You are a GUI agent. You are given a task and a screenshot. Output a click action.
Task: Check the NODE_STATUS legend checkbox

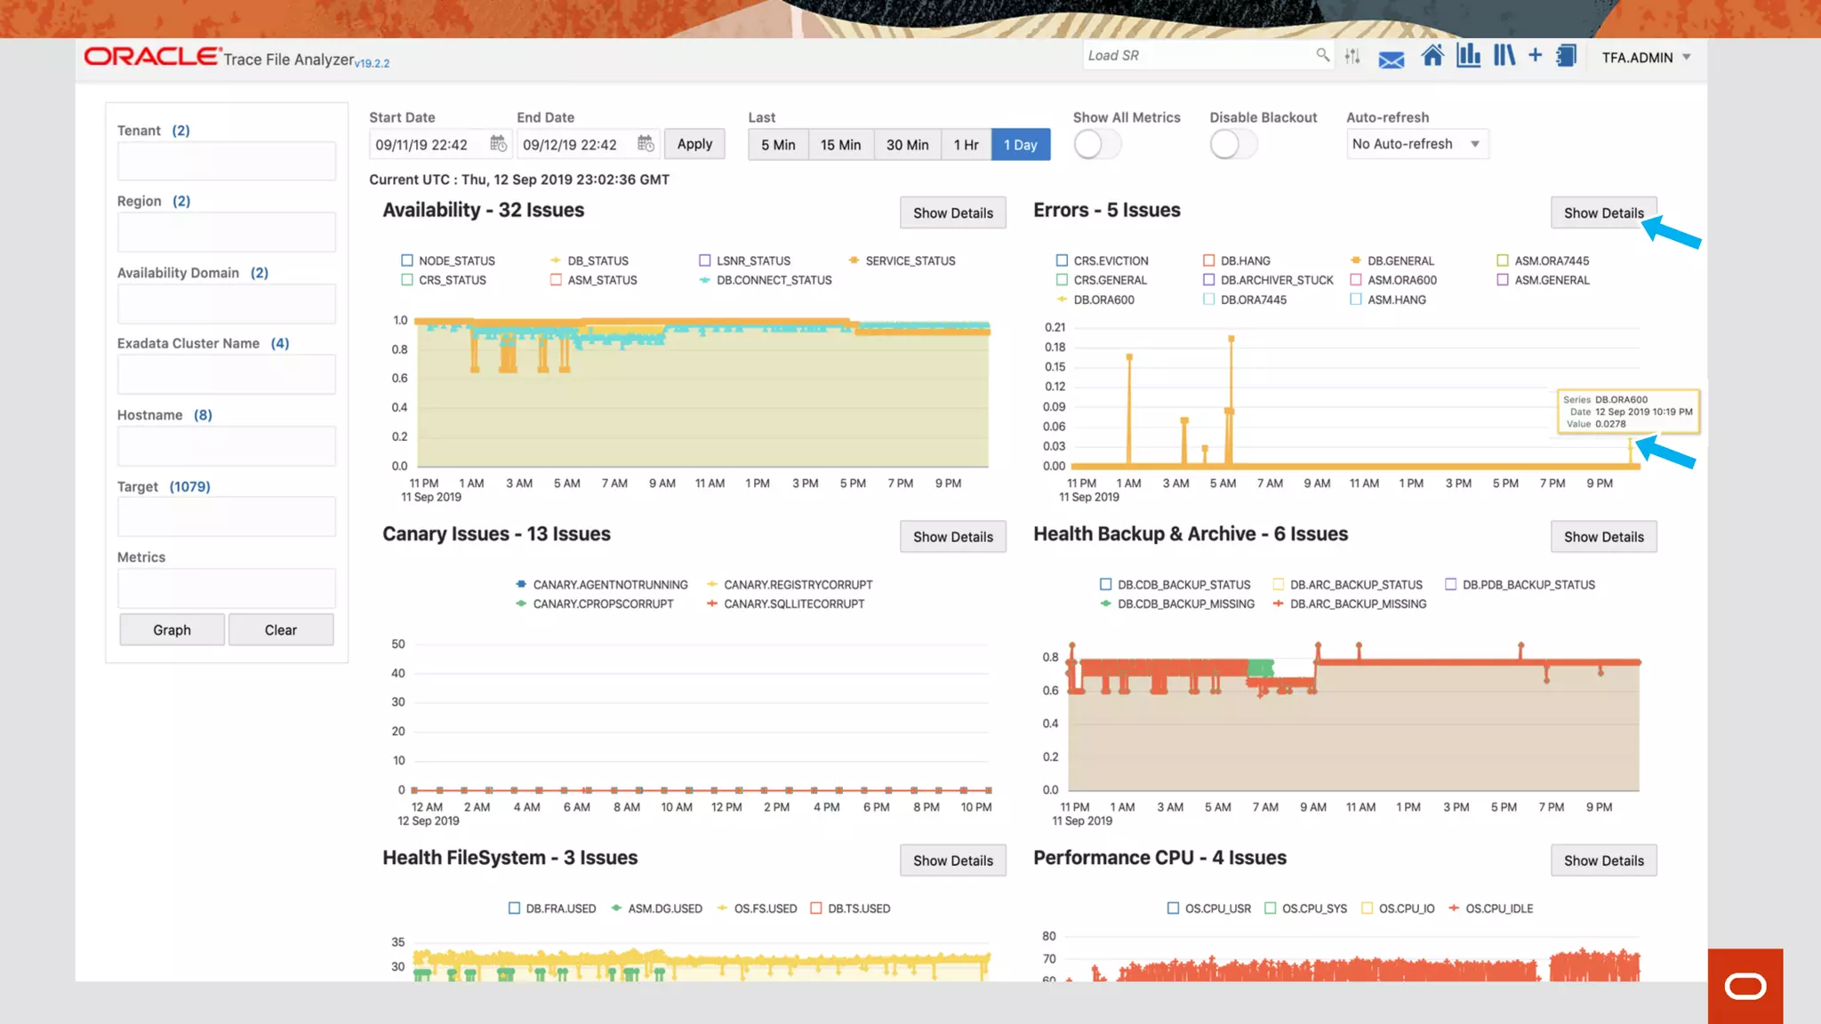pyautogui.click(x=407, y=260)
